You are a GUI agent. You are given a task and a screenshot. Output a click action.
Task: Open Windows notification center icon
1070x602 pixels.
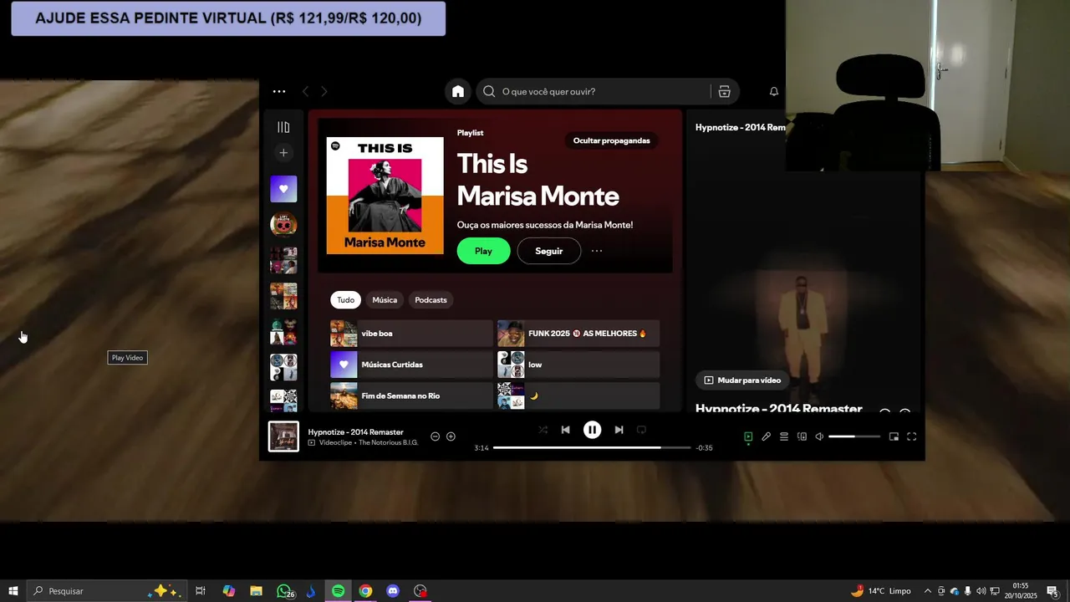1053,591
